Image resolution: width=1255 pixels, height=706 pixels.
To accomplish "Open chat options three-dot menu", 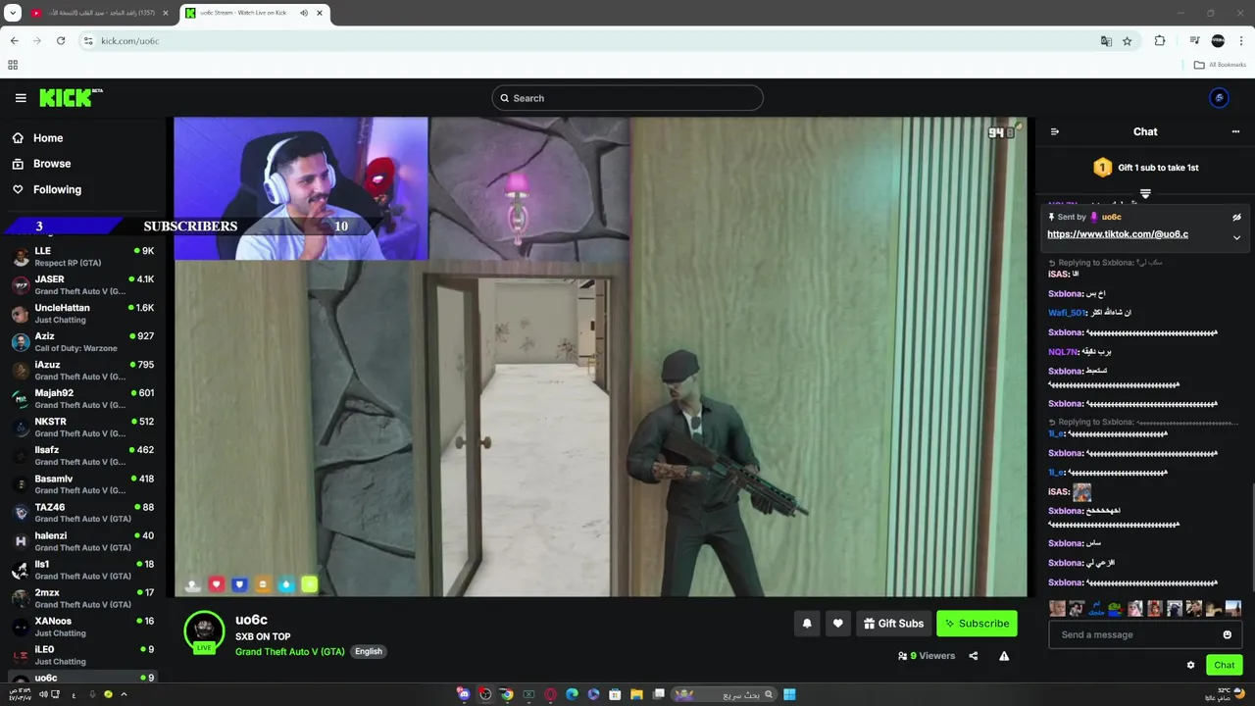I will [1235, 131].
